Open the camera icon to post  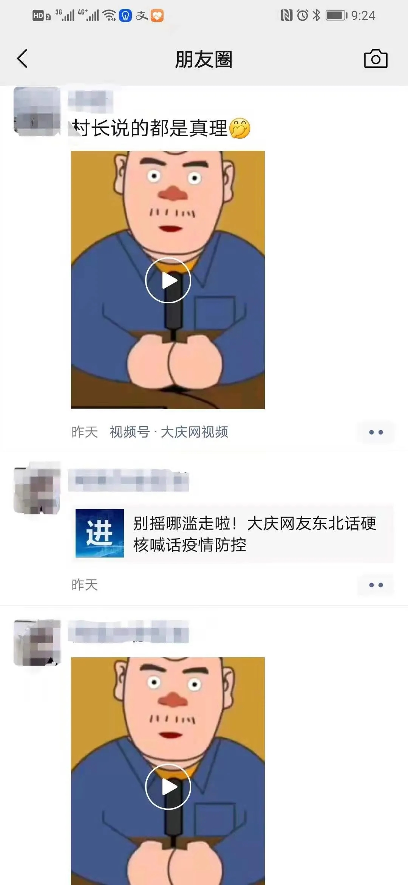coord(376,59)
